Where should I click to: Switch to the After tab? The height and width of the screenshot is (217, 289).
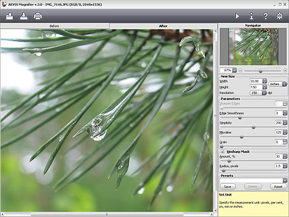[163, 26]
